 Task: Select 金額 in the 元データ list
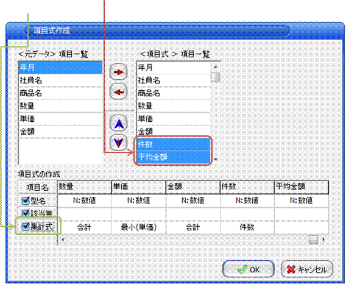(x=60, y=132)
